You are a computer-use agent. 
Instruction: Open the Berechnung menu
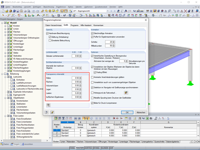[49, 7]
